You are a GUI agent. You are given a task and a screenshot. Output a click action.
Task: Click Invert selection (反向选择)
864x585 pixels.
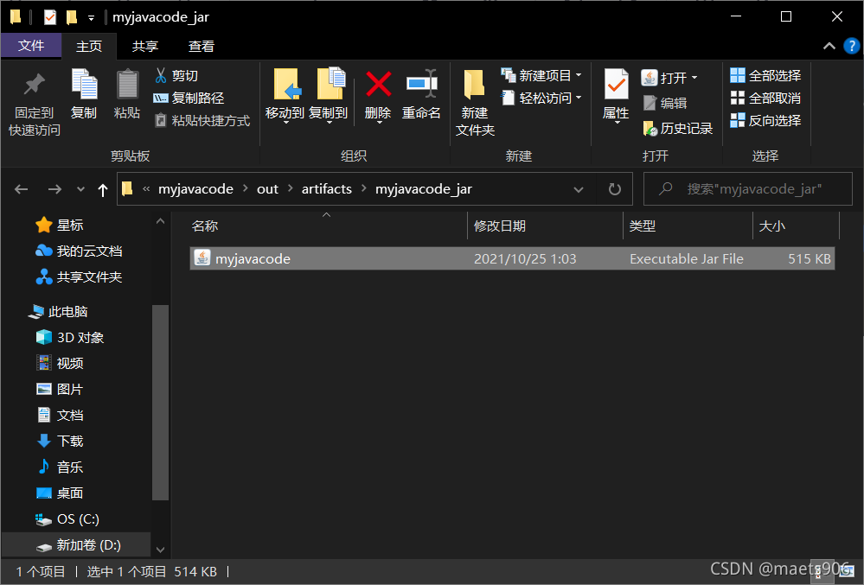point(766,120)
